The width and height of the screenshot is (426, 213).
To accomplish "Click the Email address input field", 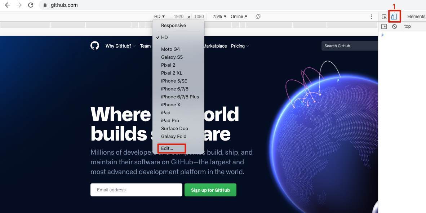I will pos(136,190).
